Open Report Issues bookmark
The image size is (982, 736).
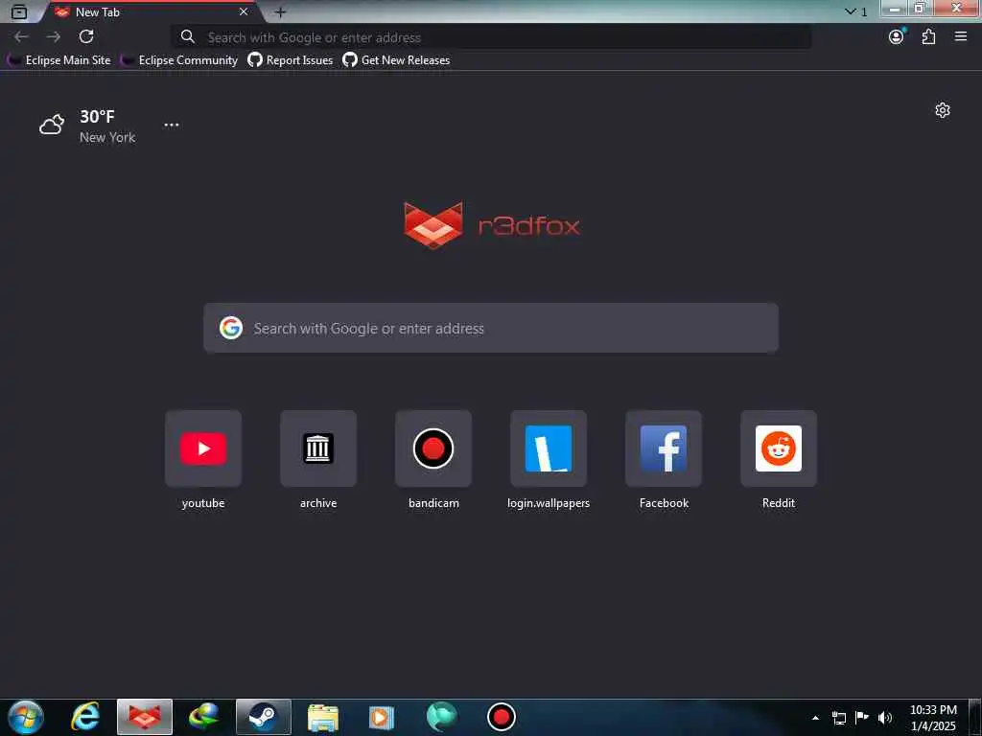(x=291, y=60)
